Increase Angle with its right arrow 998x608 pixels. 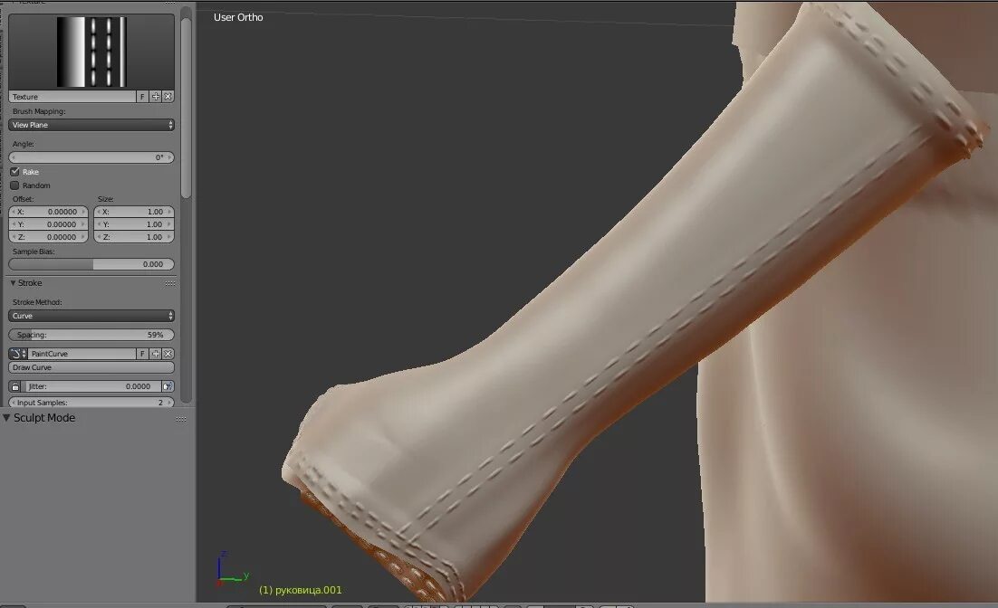pyautogui.click(x=169, y=157)
